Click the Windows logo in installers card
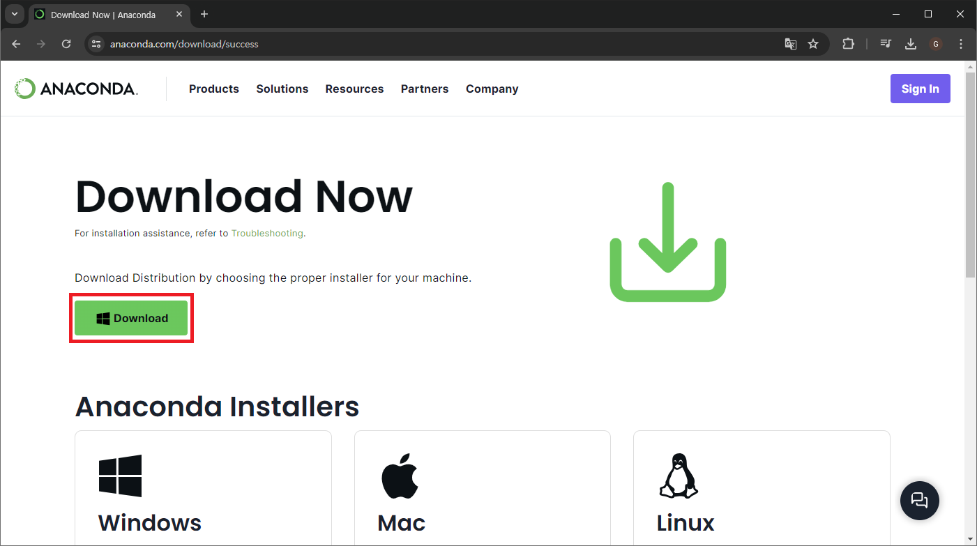Image resolution: width=977 pixels, height=546 pixels. point(120,476)
